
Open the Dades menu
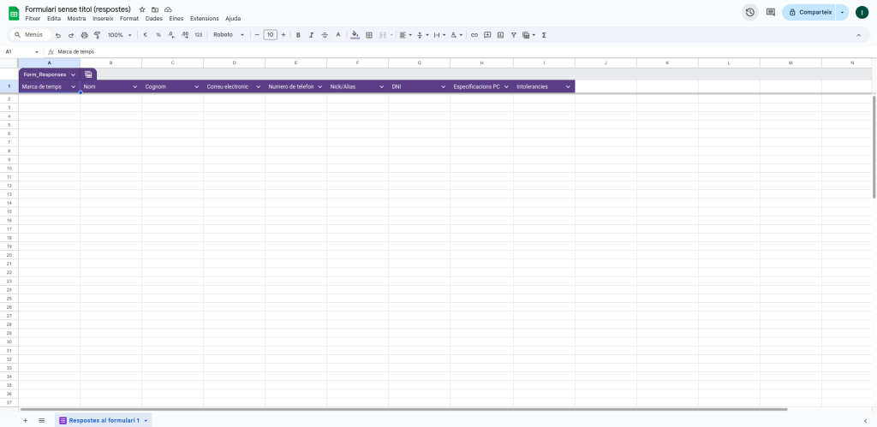tap(154, 18)
